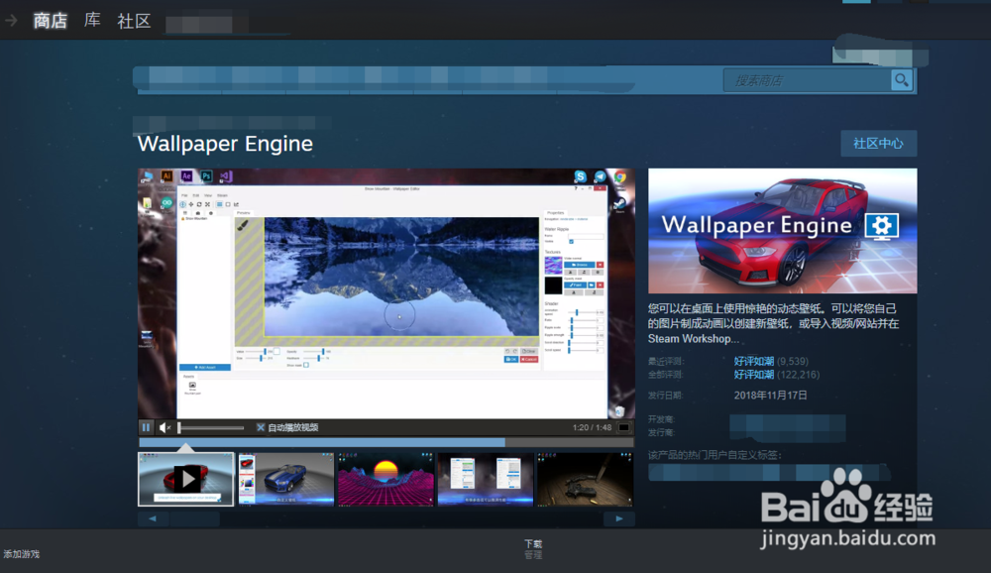Open the 社区 (Community) tab

134,21
